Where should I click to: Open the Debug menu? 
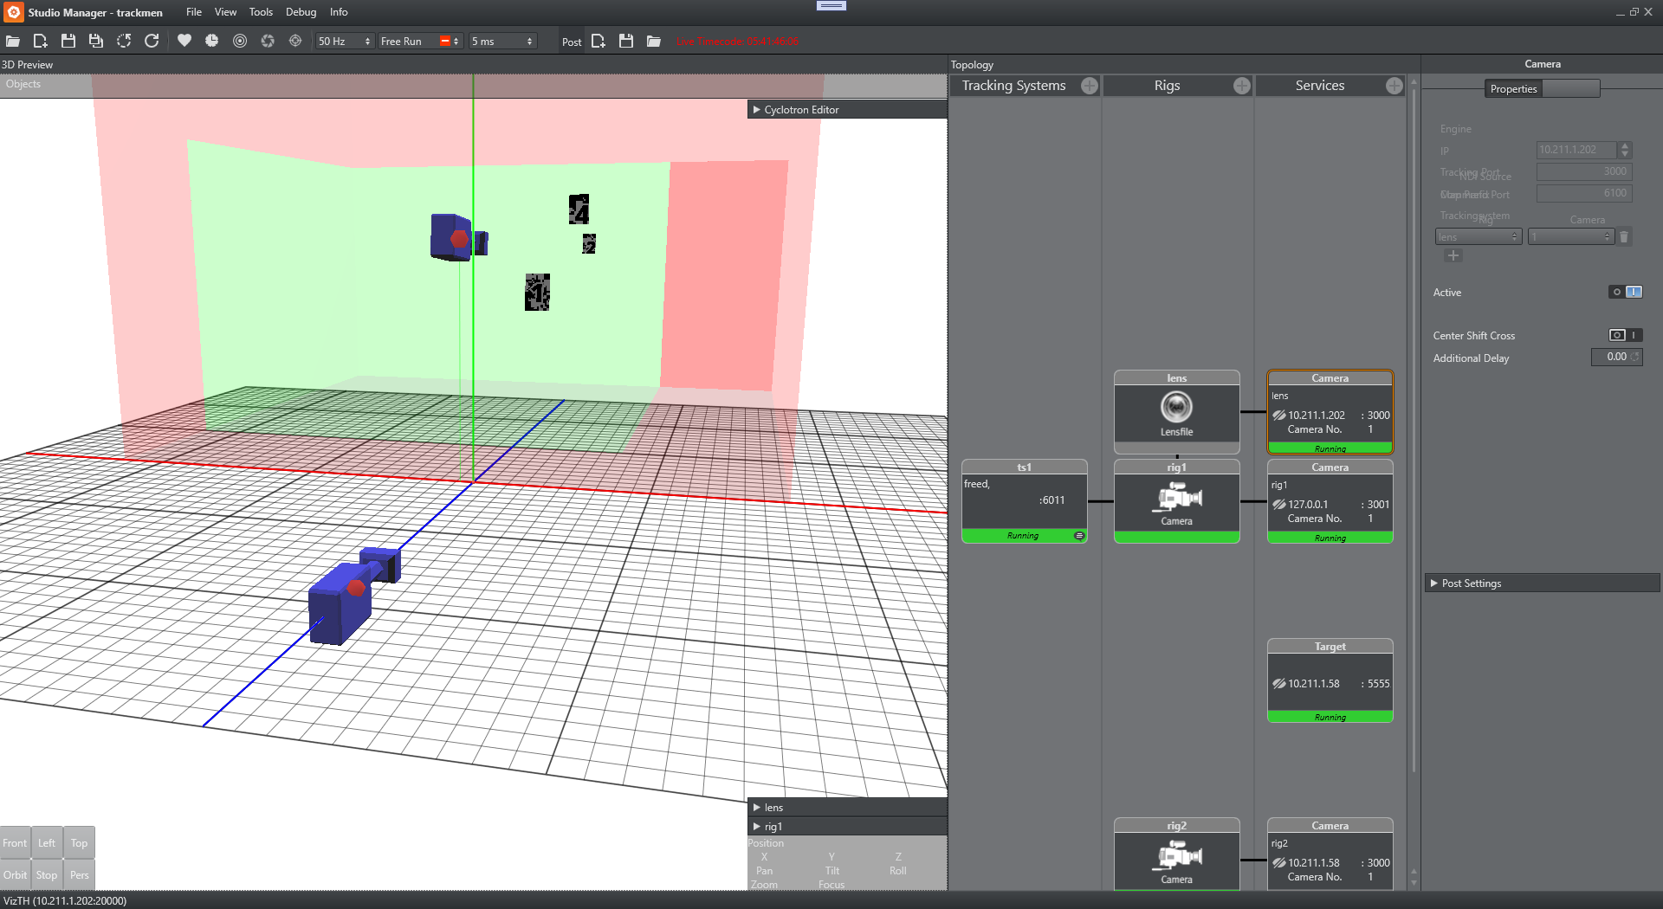[x=301, y=12]
